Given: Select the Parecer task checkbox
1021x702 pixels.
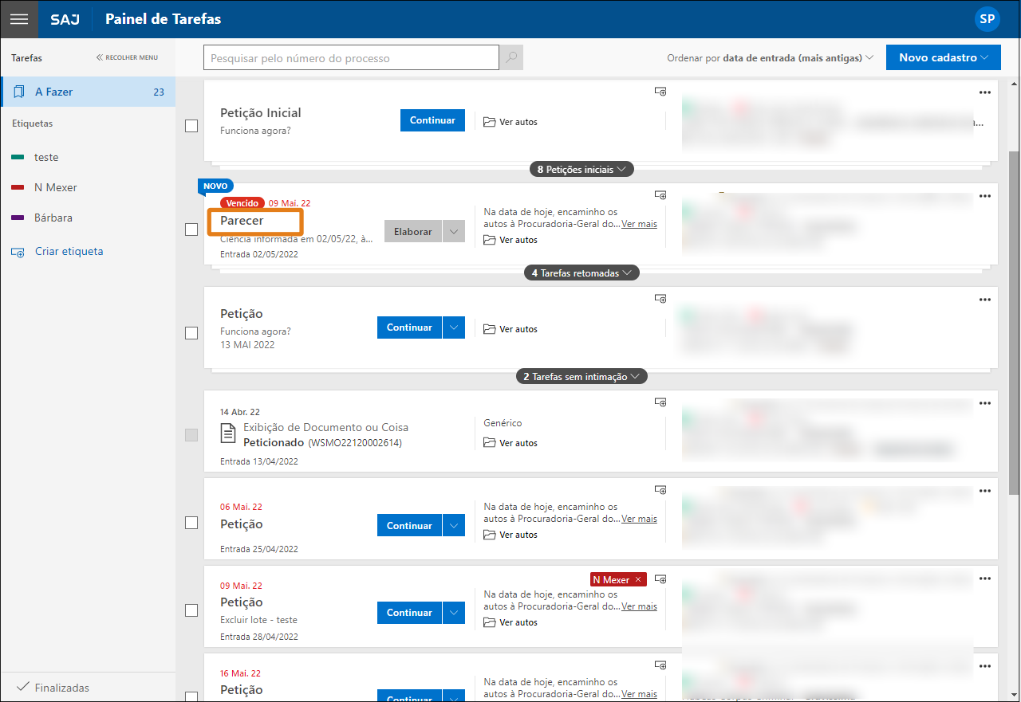Looking at the screenshot, I should pyautogui.click(x=191, y=229).
